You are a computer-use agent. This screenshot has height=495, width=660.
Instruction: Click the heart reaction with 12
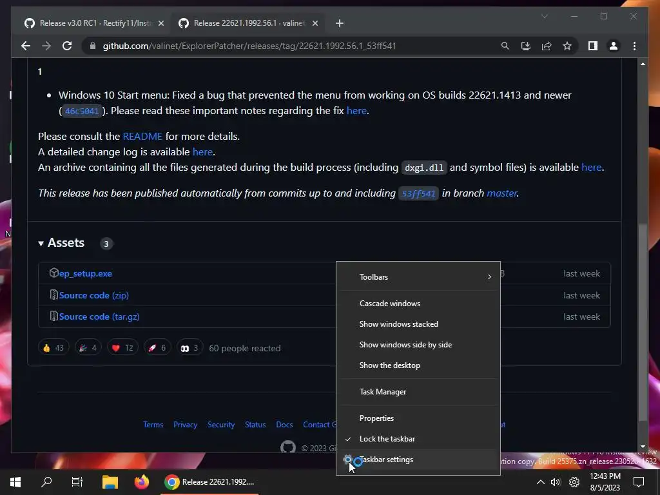122,347
